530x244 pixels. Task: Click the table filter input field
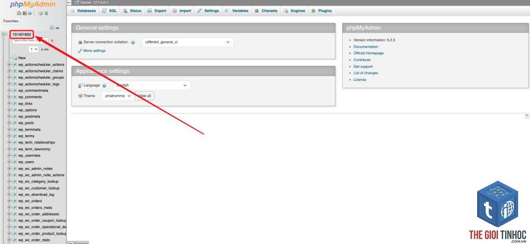tap(30, 40)
